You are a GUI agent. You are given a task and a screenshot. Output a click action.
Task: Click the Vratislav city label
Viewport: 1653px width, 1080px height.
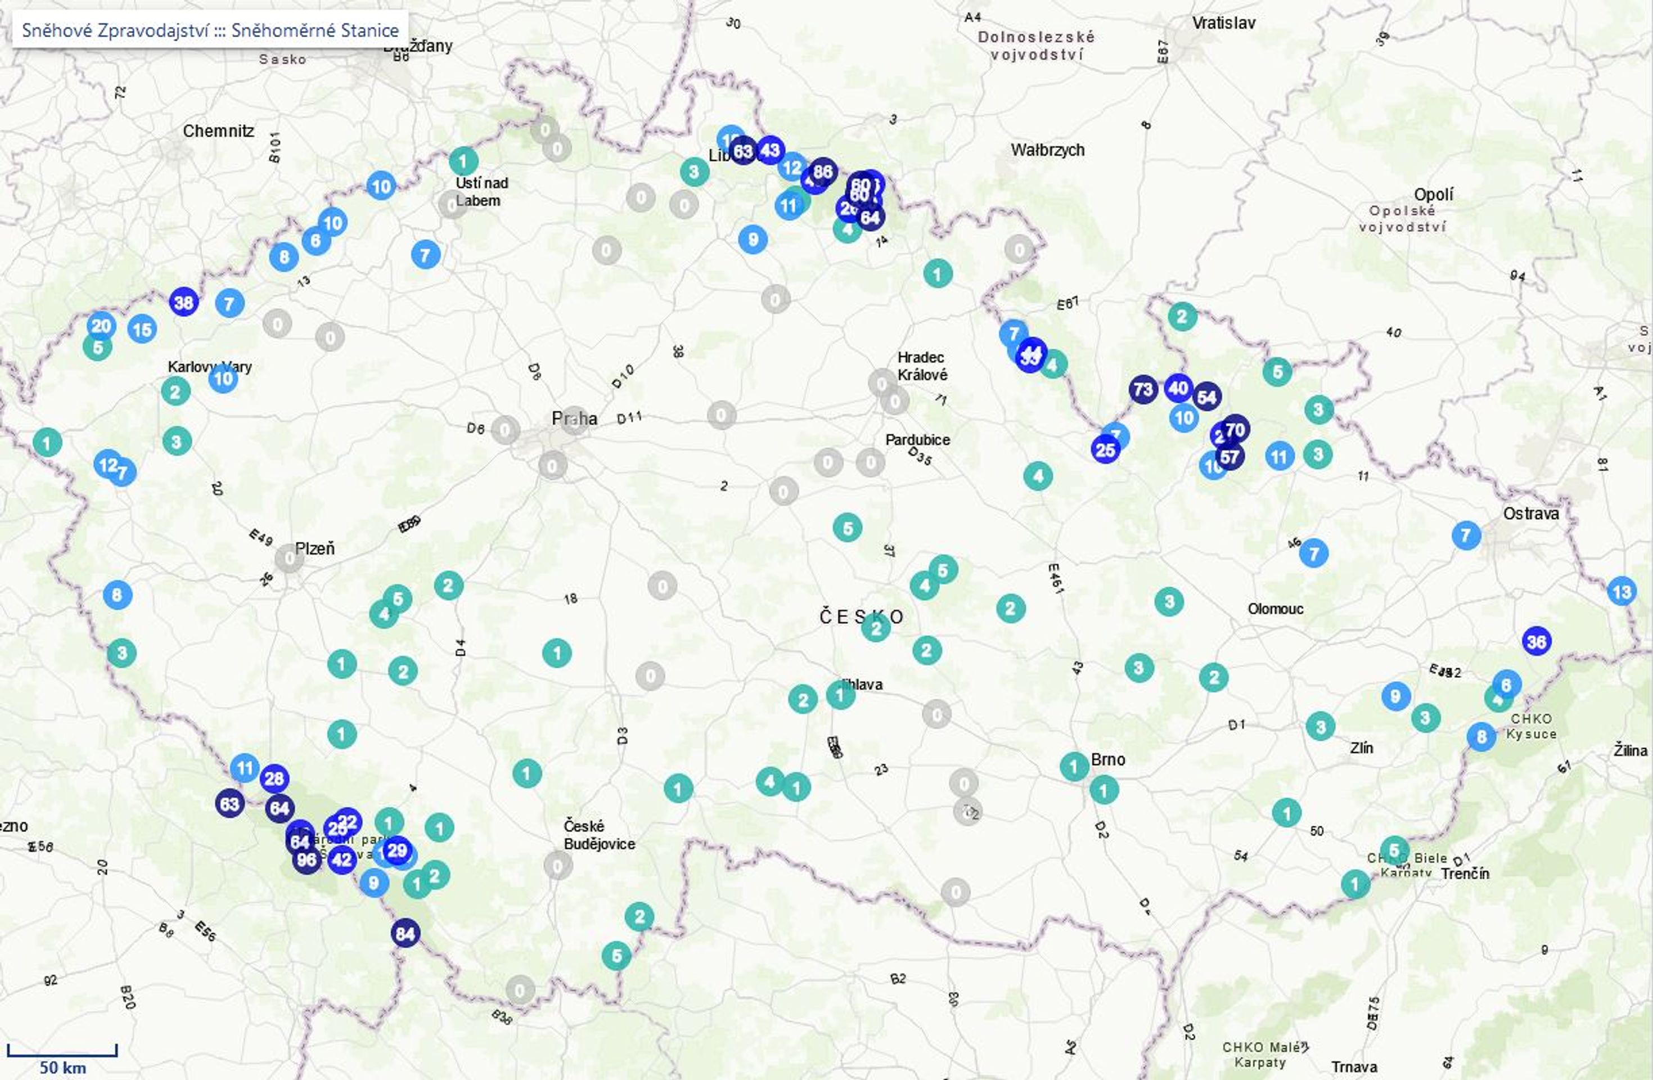point(1224,23)
